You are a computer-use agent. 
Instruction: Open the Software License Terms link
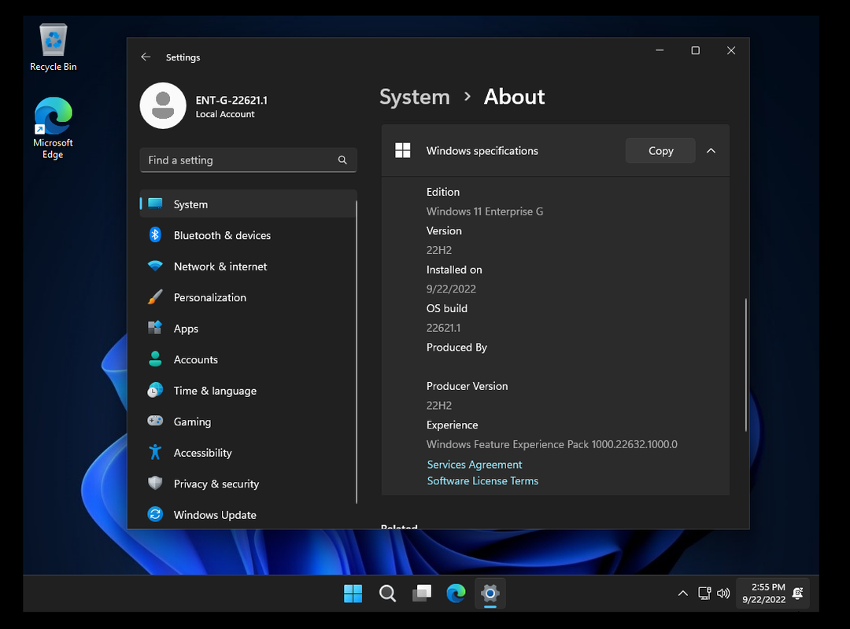482,480
